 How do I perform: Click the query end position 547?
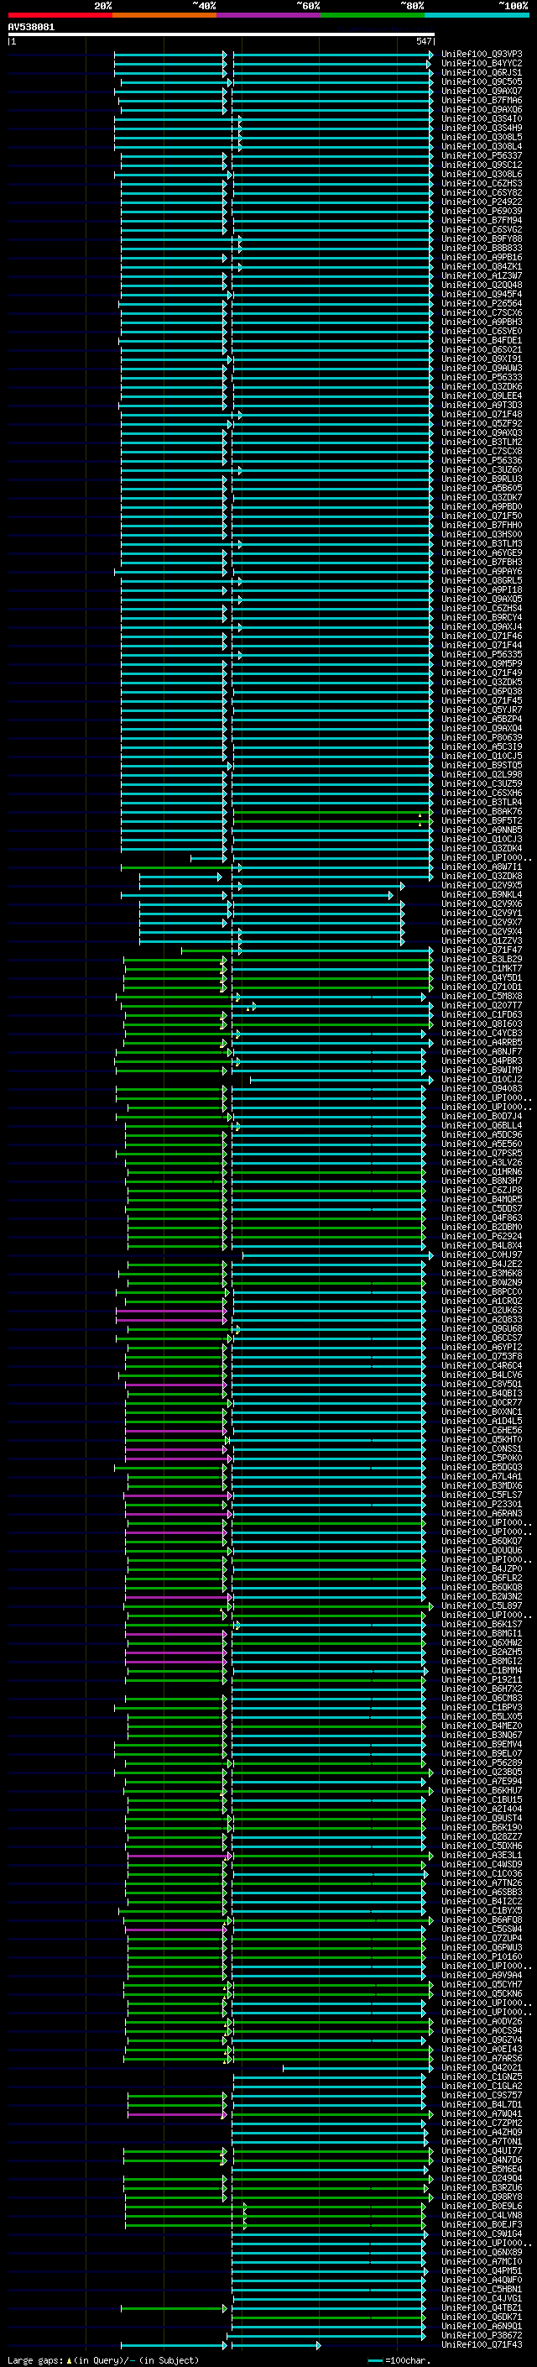click(x=423, y=41)
